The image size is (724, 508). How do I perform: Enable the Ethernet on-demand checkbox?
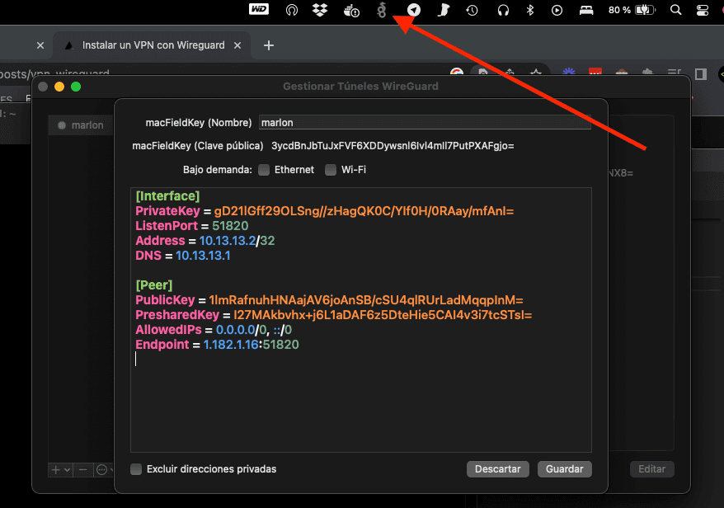[x=264, y=170]
